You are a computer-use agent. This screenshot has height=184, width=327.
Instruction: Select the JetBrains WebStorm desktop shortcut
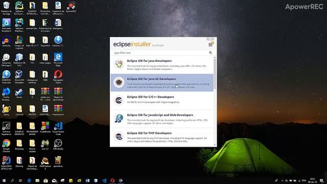tap(19, 25)
